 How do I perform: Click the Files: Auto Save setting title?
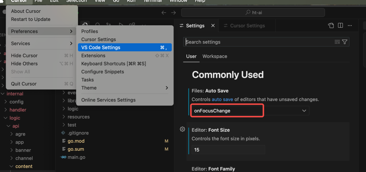pyautogui.click(x=210, y=91)
